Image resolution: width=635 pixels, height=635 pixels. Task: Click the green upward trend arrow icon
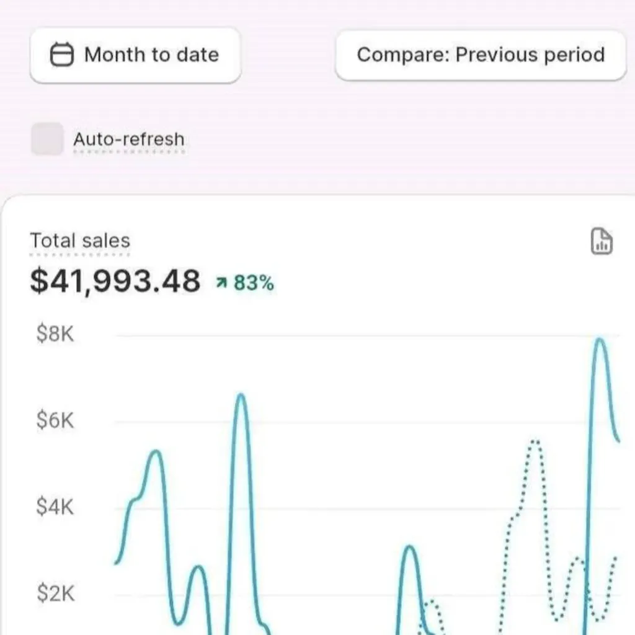[x=221, y=283]
